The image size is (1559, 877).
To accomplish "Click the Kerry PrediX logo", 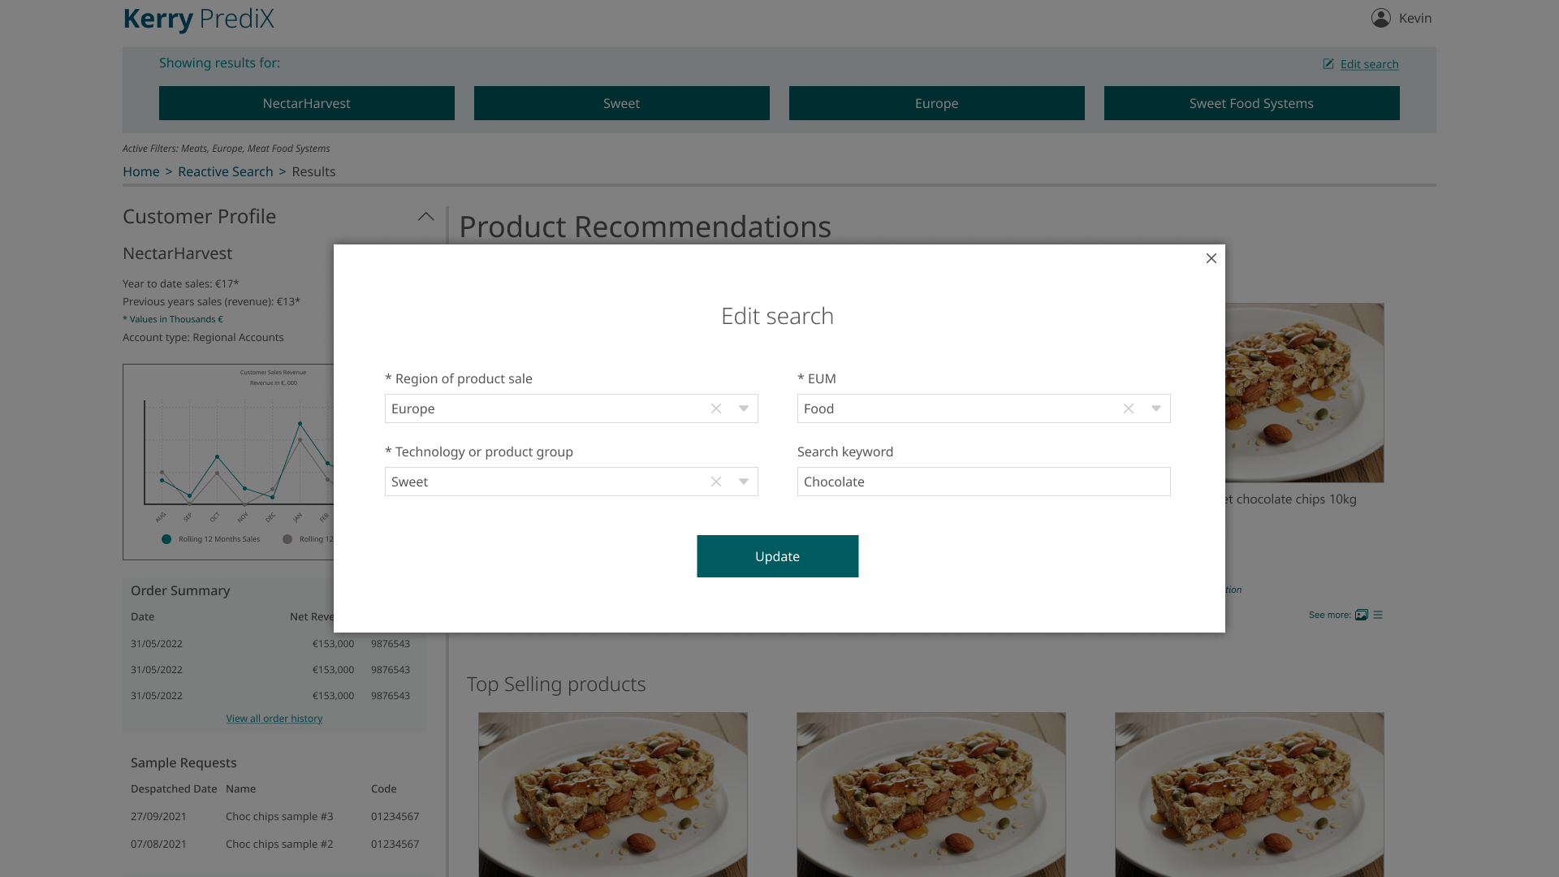I will coord(198,18).
